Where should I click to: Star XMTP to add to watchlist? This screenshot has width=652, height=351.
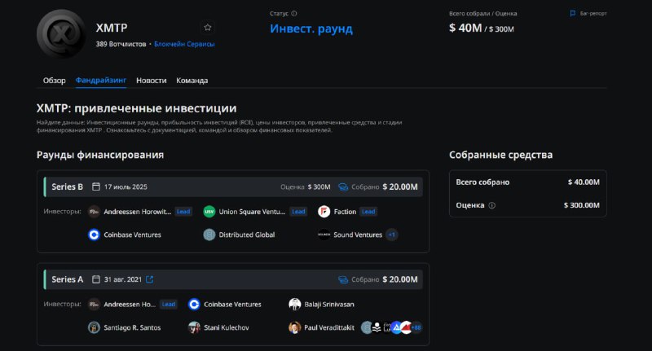(x=208, y=28)
